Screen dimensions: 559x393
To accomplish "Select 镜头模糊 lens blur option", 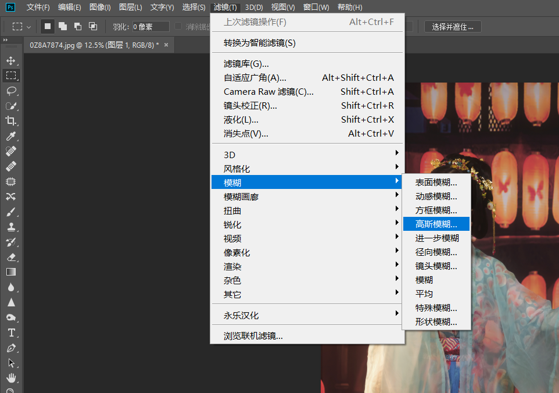I will [436, 266].
